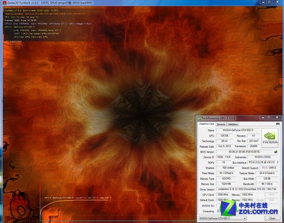Click the Pixel Fillrate value '16.1 GPixel/s'
Screen dimensions: 284x223
pos(226,173)
